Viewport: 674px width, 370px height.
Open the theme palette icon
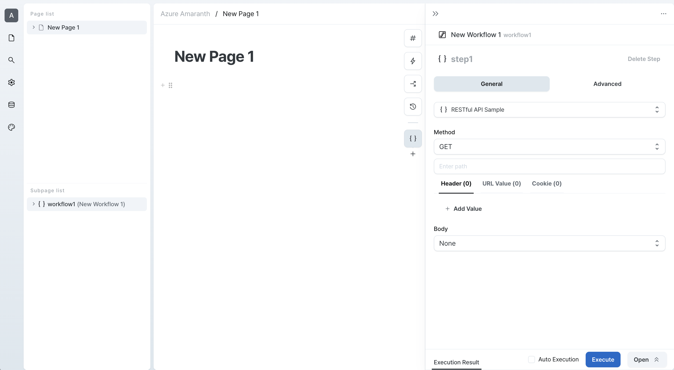pyautogui.click(x=11, y=127)
